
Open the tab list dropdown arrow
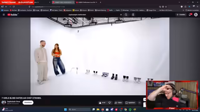coord(179,2)
